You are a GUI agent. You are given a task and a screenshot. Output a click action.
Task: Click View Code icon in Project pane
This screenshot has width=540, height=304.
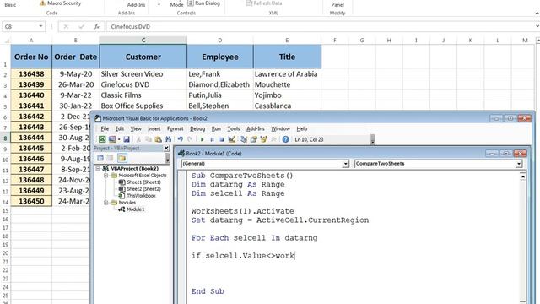tap(100, 158)
